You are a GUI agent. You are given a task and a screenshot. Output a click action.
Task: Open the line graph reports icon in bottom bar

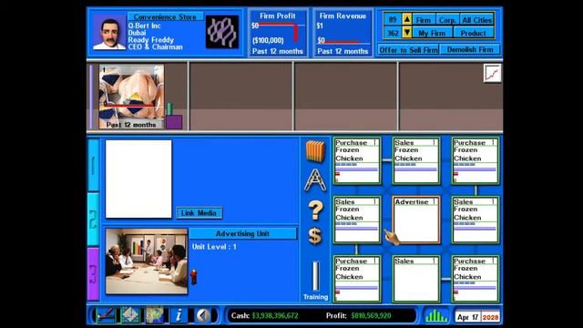pos(106,315)
